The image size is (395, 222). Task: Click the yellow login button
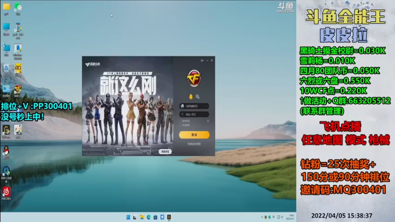[x=194, y=135]
